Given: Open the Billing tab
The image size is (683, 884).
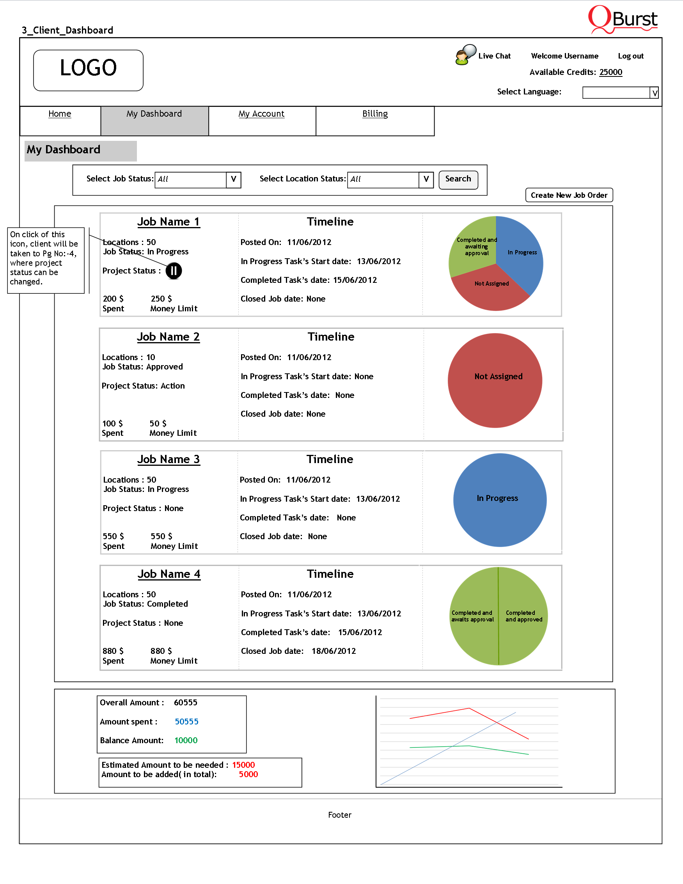Looking at the screenshot, I should (375, 114).
